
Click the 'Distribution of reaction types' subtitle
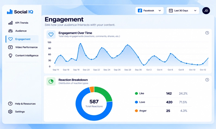pos(73,83)
